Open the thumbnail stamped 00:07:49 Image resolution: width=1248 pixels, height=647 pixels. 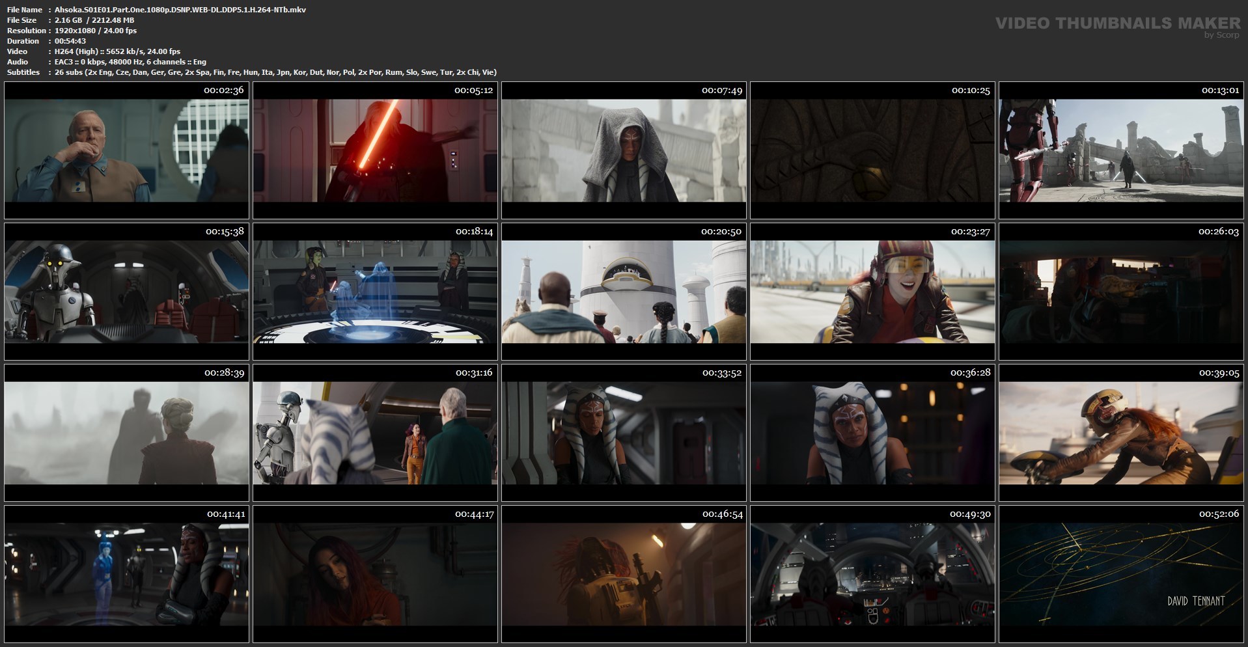[x=624, y=150]
